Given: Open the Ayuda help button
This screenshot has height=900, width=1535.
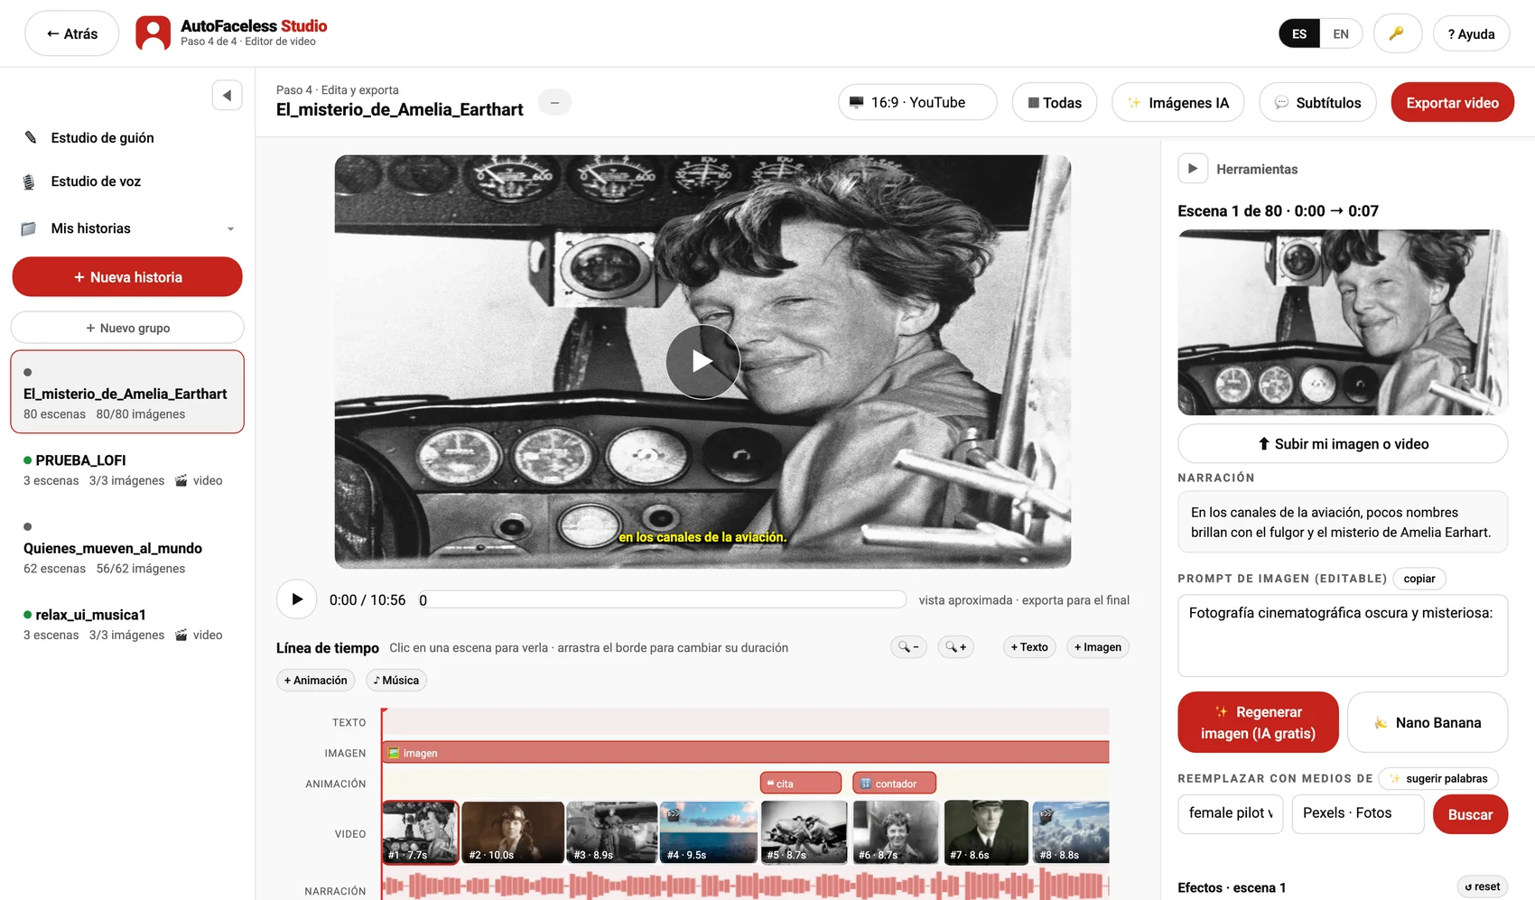Looking at the screenshot, I should coord(1471,34).
